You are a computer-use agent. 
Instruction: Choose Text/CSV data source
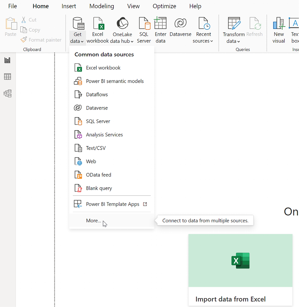(112, 148)
